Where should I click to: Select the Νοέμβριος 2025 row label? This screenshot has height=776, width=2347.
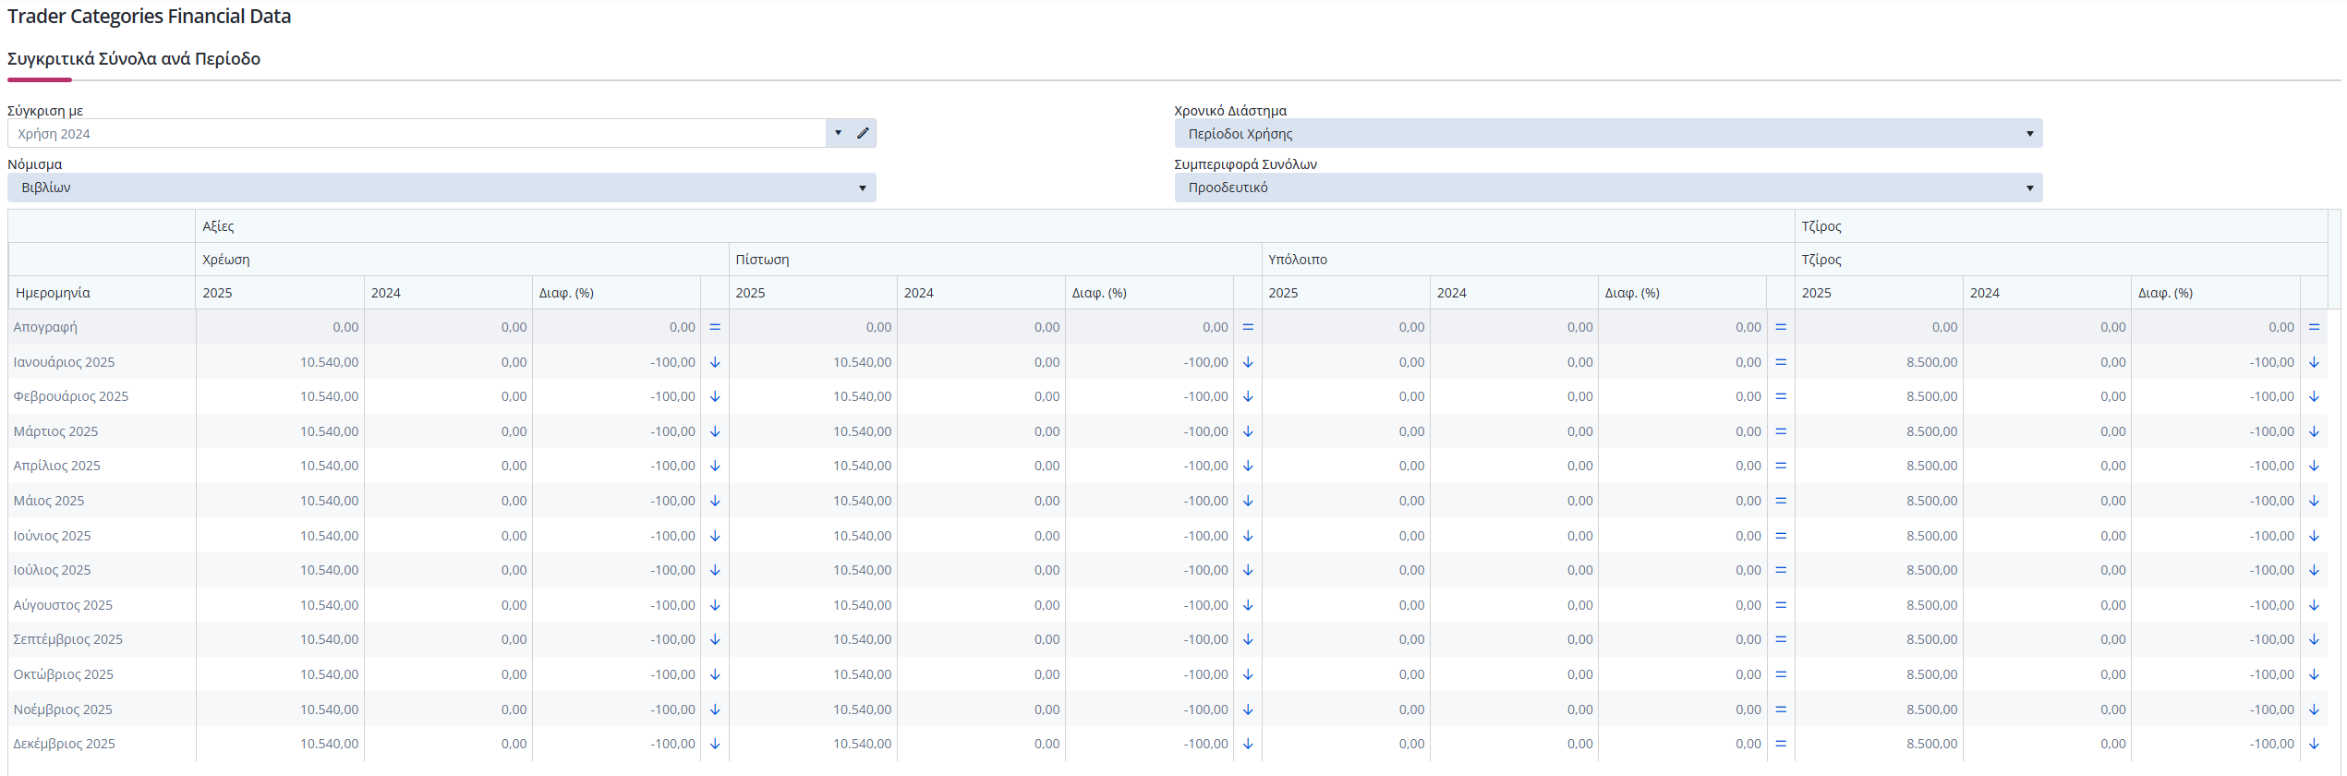63,709
